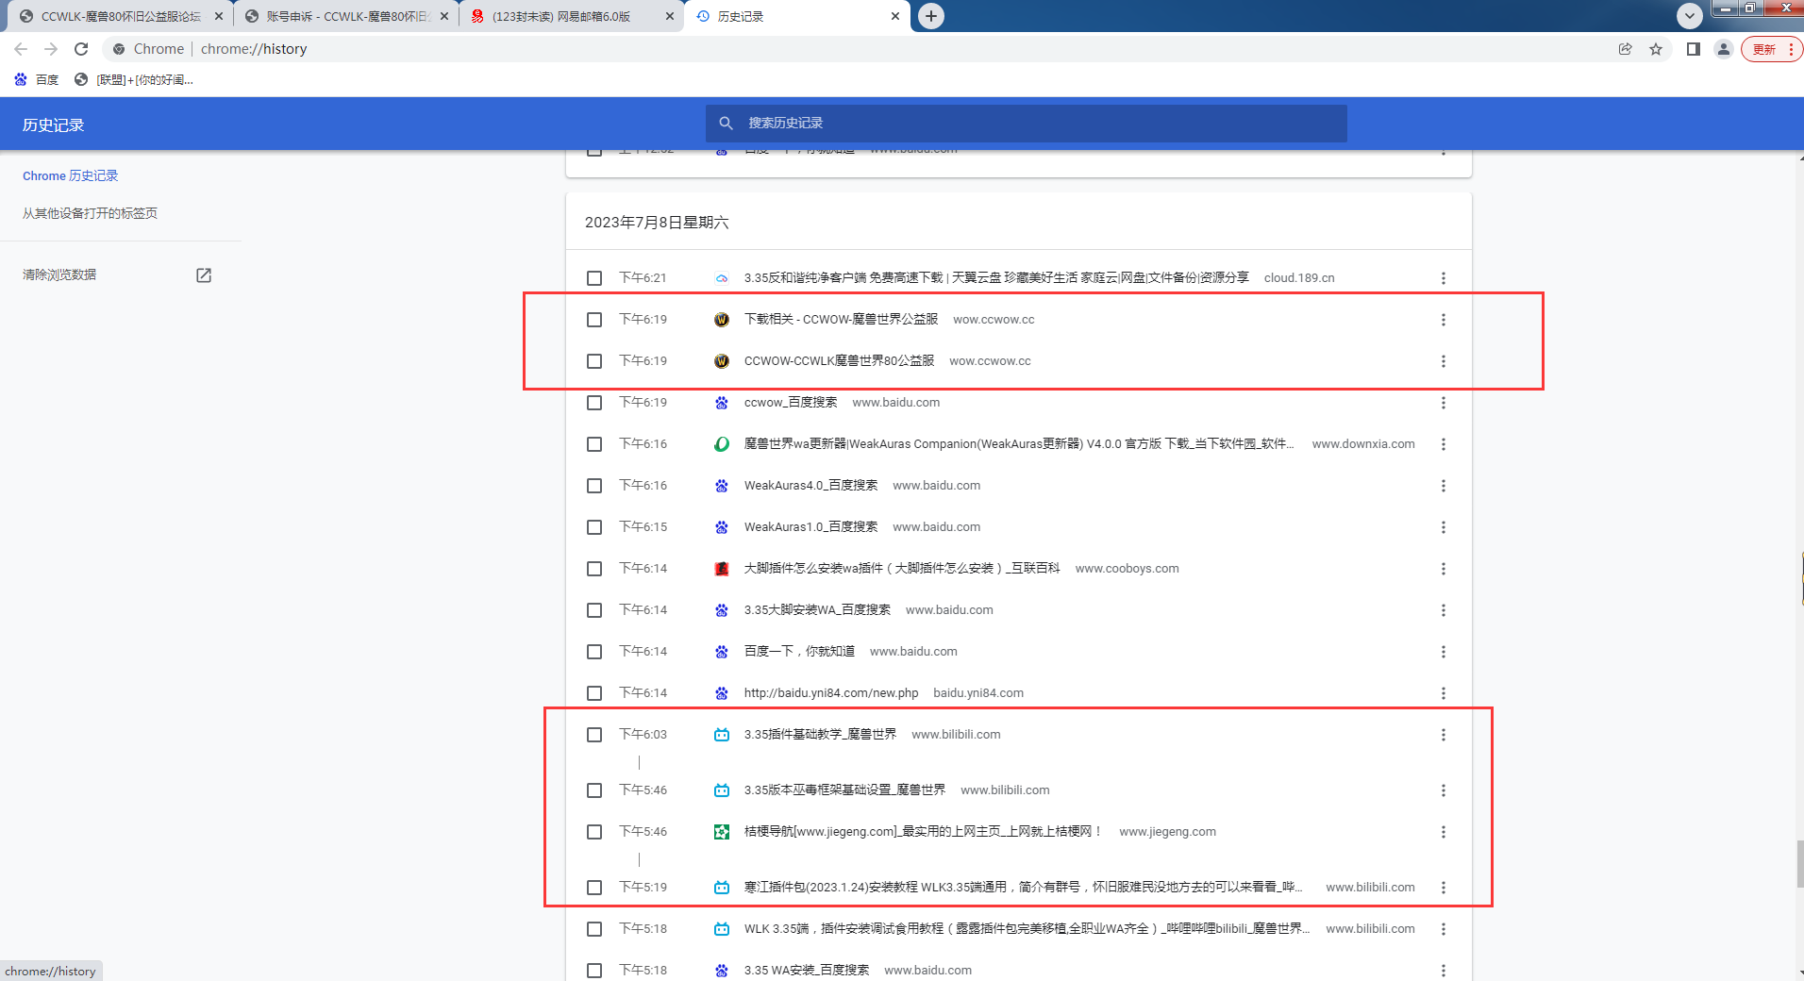The width and height of the screenshot is (1804, 981).
Task: Select the checkbox beside 桔梗导航 history entry
Action: 594,832
